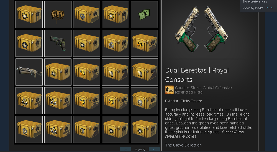Select gear-emblem case in fourth row first column
The width and height of the screenshot is (277, 152).
(29, 101)
